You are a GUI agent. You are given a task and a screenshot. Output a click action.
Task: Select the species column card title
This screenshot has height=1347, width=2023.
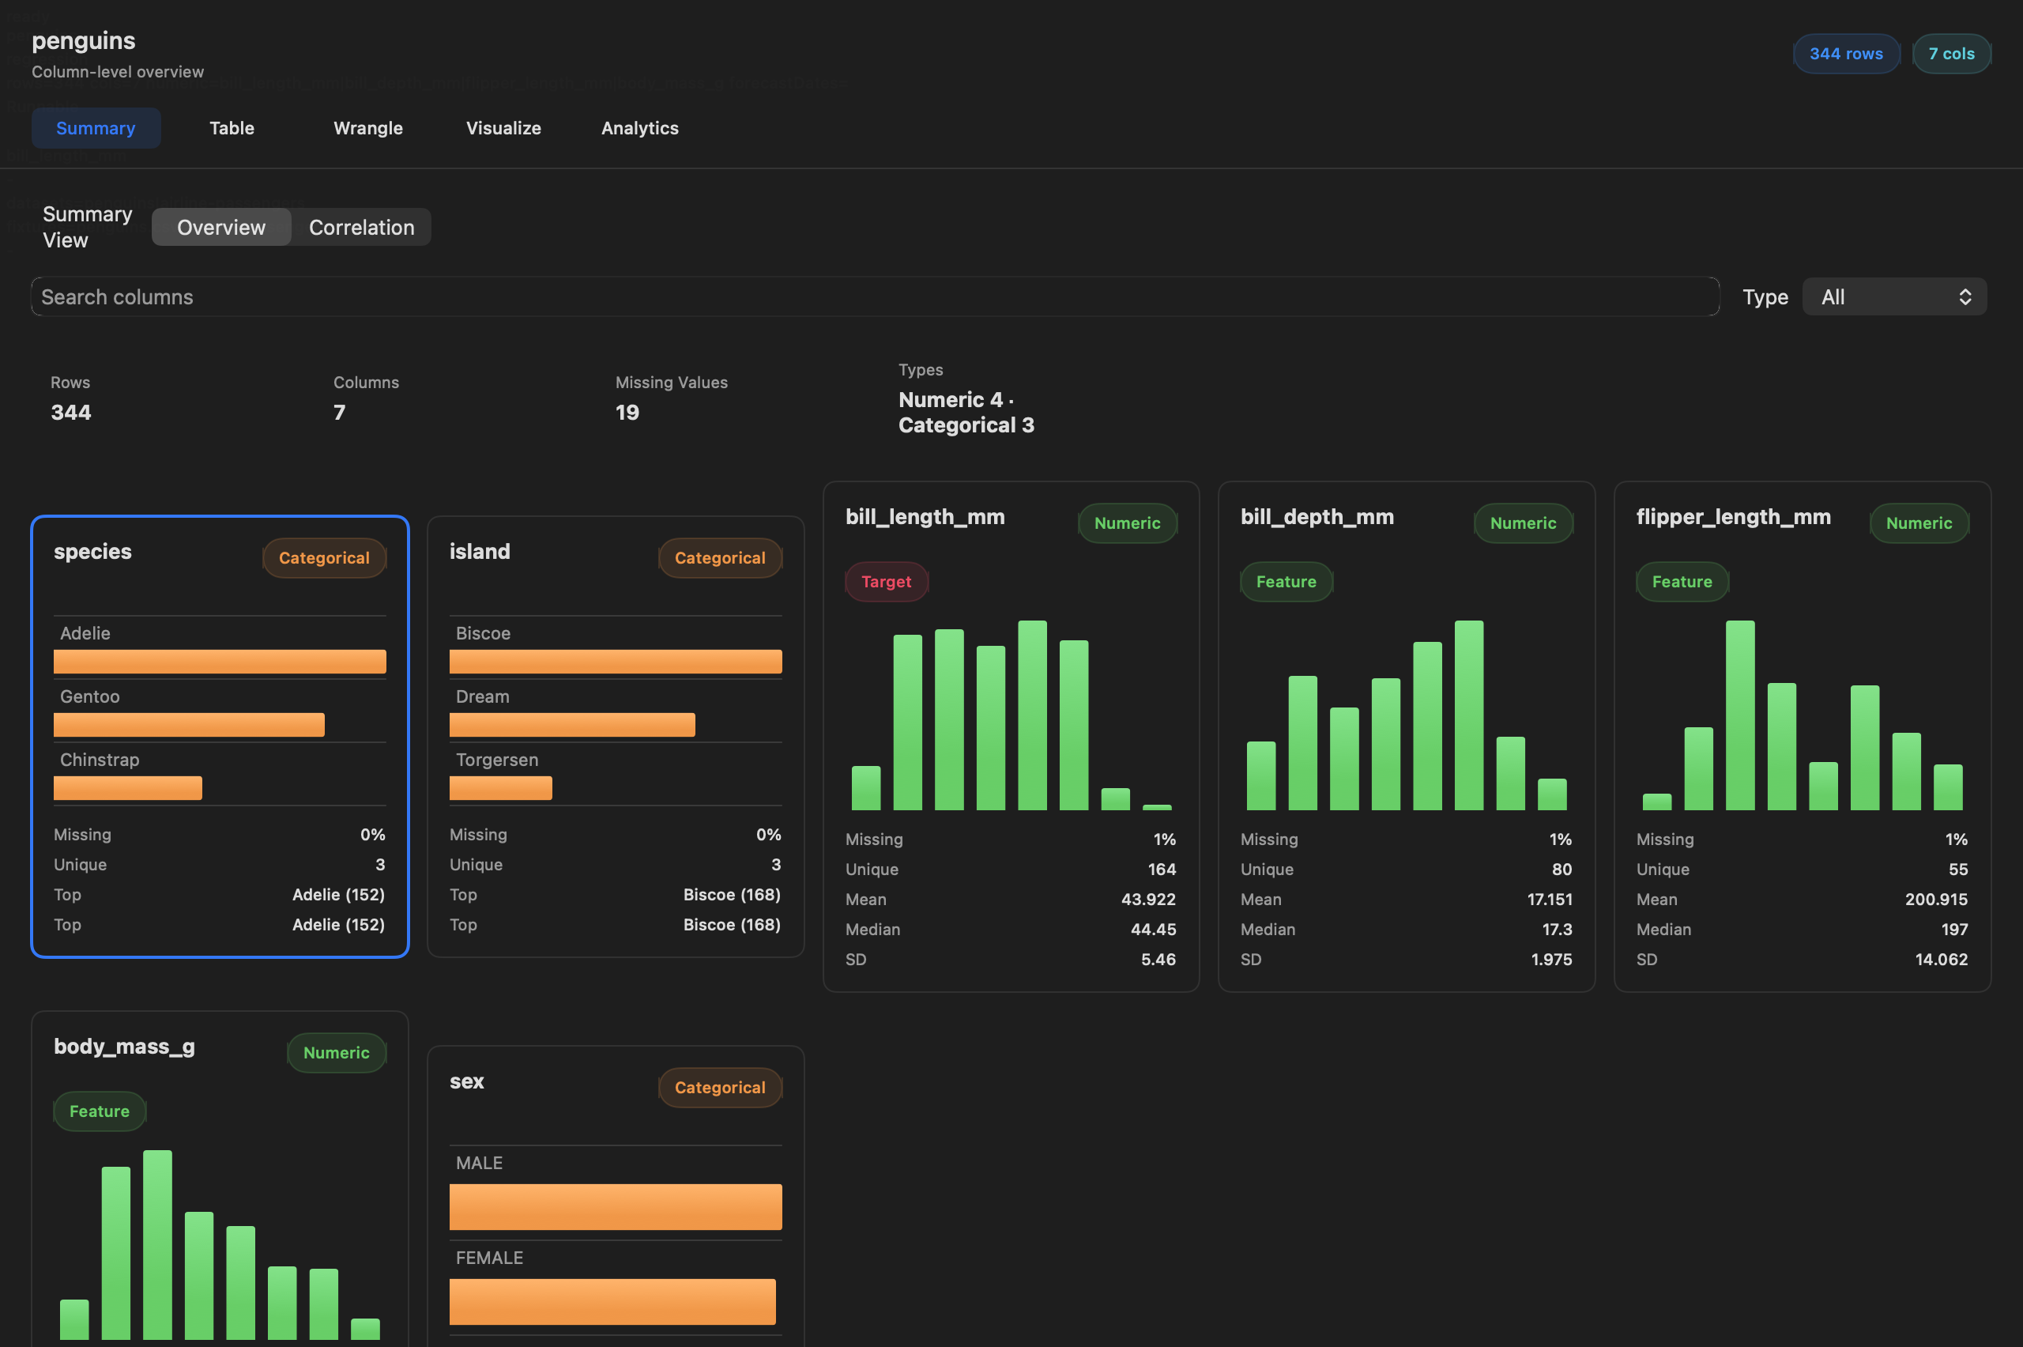[92, 552]
